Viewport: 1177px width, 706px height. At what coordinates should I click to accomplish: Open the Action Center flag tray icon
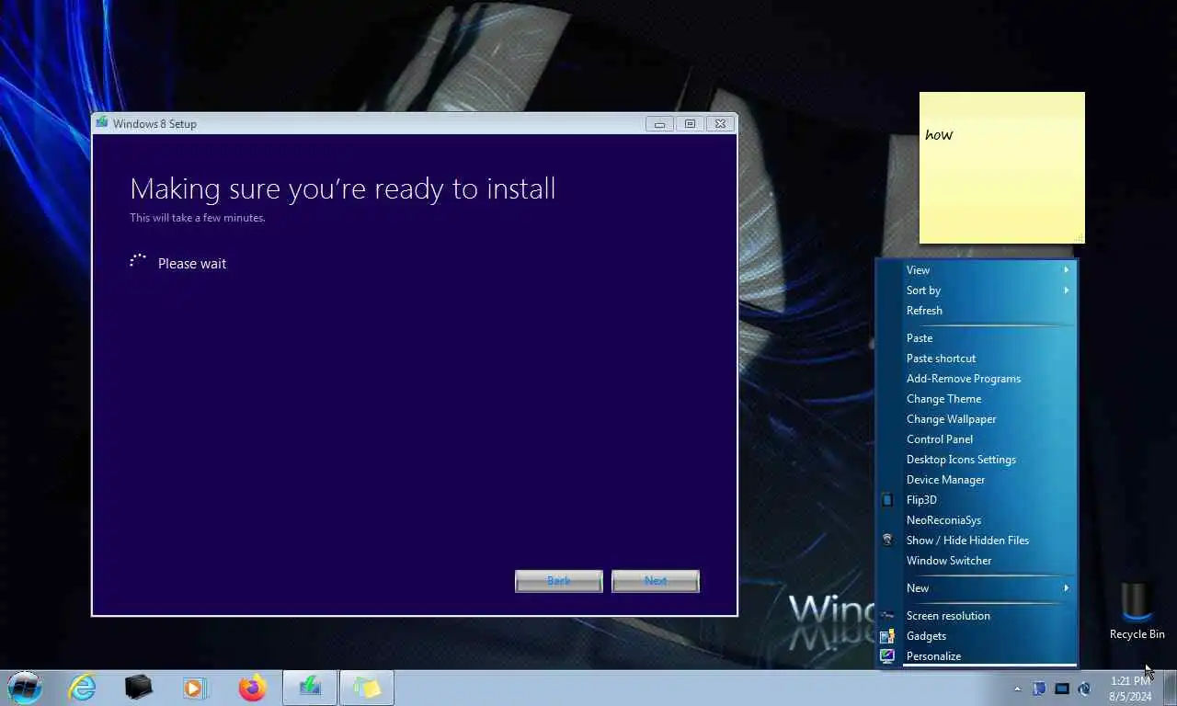pos(1039,689)
